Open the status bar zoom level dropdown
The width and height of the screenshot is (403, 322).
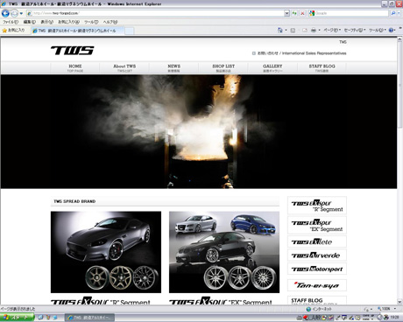point(395,309)
